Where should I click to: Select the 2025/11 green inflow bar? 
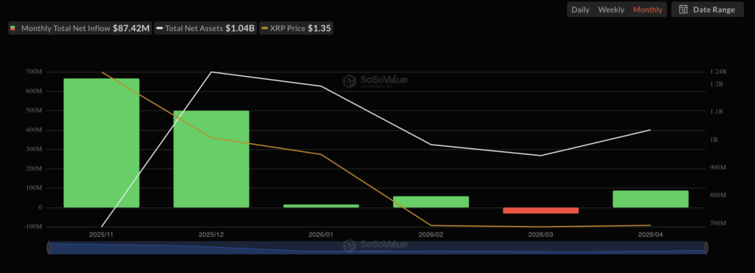(102, 143)
